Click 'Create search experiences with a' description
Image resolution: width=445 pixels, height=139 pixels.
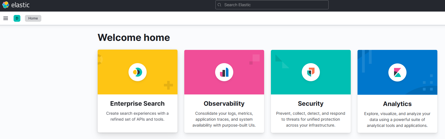pos(138,113)
